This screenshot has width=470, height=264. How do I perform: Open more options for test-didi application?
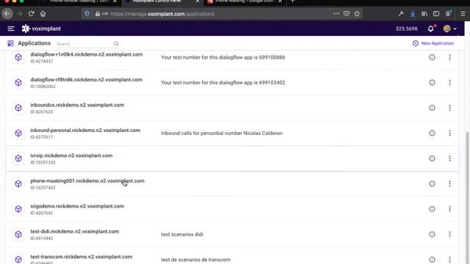tap(449, 234)
